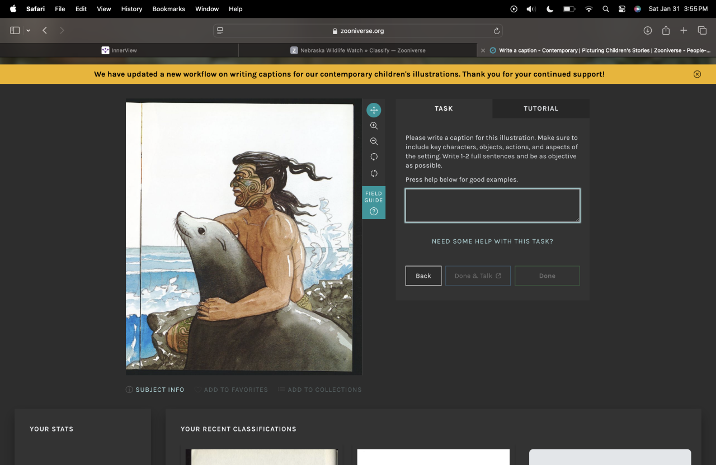Close the Write a caption tab
This screenshot has width=716, height=465.
483,50
